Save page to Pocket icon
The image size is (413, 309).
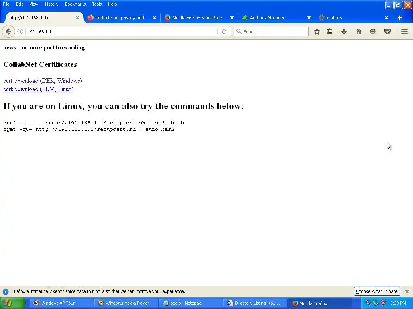[388, 31]
